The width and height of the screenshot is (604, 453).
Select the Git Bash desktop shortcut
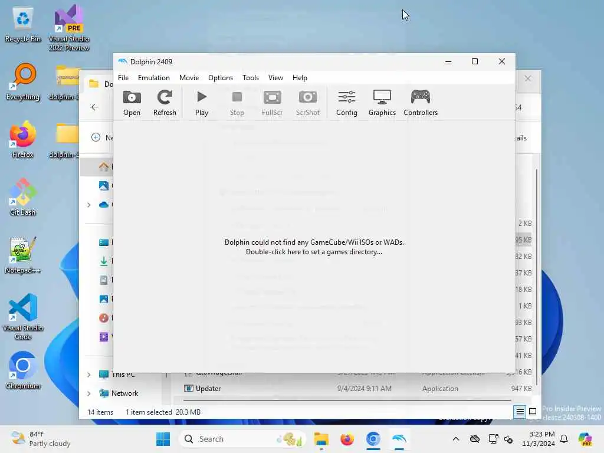pos(23,197)
